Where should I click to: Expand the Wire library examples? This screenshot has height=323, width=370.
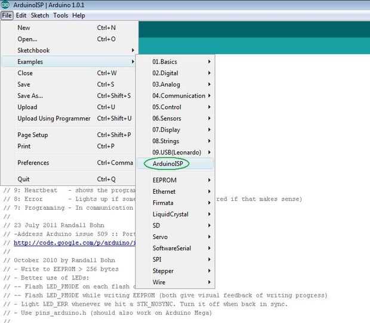click(x=175, y=282)
